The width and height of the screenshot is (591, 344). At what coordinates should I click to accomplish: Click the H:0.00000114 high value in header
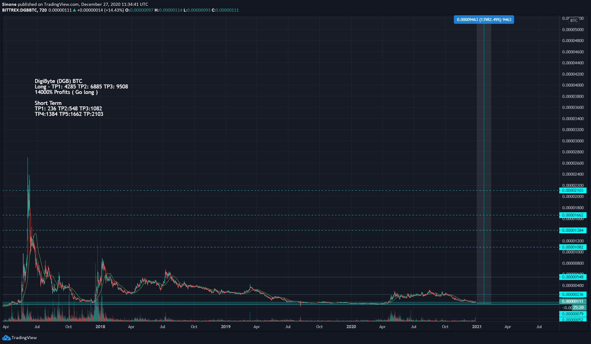168,10
